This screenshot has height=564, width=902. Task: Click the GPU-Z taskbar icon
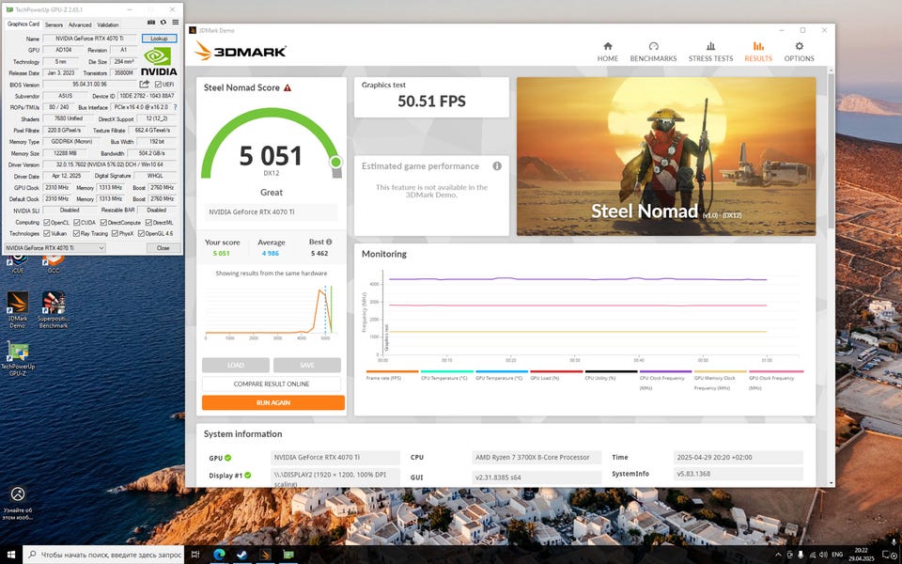coord(288,555)
